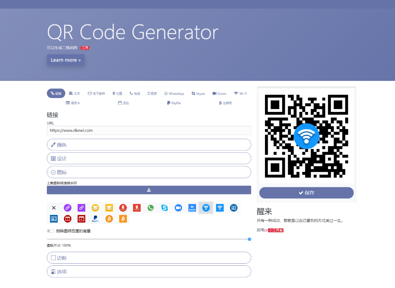Select the round orange Bitcoin icon
Screen dimensions: 395x288
(x=109, y=219)
